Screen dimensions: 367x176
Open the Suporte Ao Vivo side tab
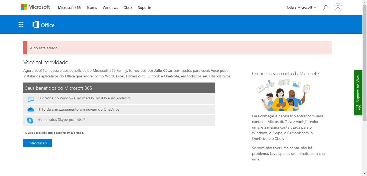(358, 93)
